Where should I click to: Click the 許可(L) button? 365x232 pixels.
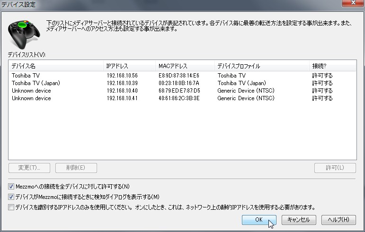click(x=335, y=168)
